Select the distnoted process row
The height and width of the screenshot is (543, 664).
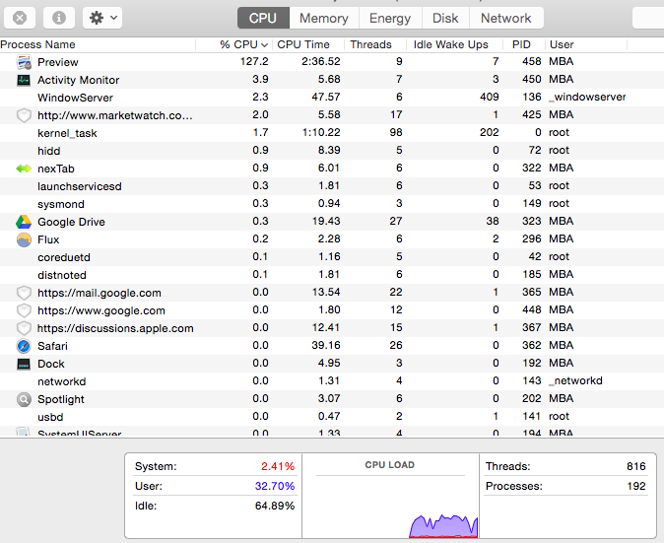(x=332, y=275)
